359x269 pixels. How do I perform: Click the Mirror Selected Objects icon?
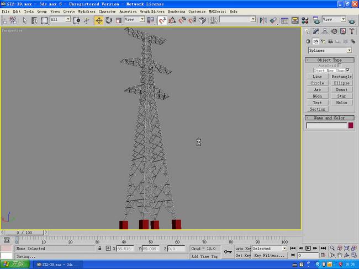click(x=263, y=20)
